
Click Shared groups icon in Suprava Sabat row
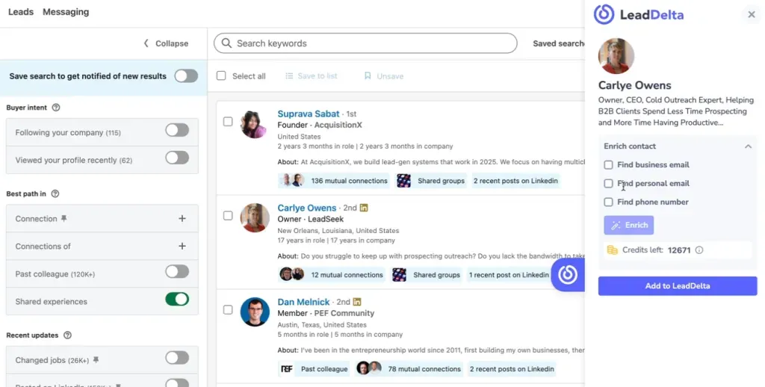pos(403,181)
